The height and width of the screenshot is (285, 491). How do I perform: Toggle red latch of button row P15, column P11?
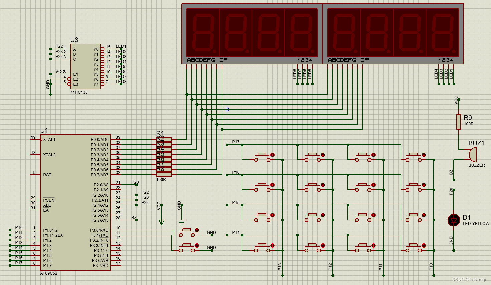coord(373,215)
